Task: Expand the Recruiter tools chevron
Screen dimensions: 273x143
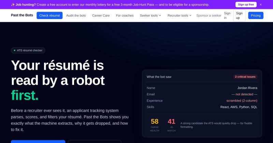Action: click(x=190, y=15)
